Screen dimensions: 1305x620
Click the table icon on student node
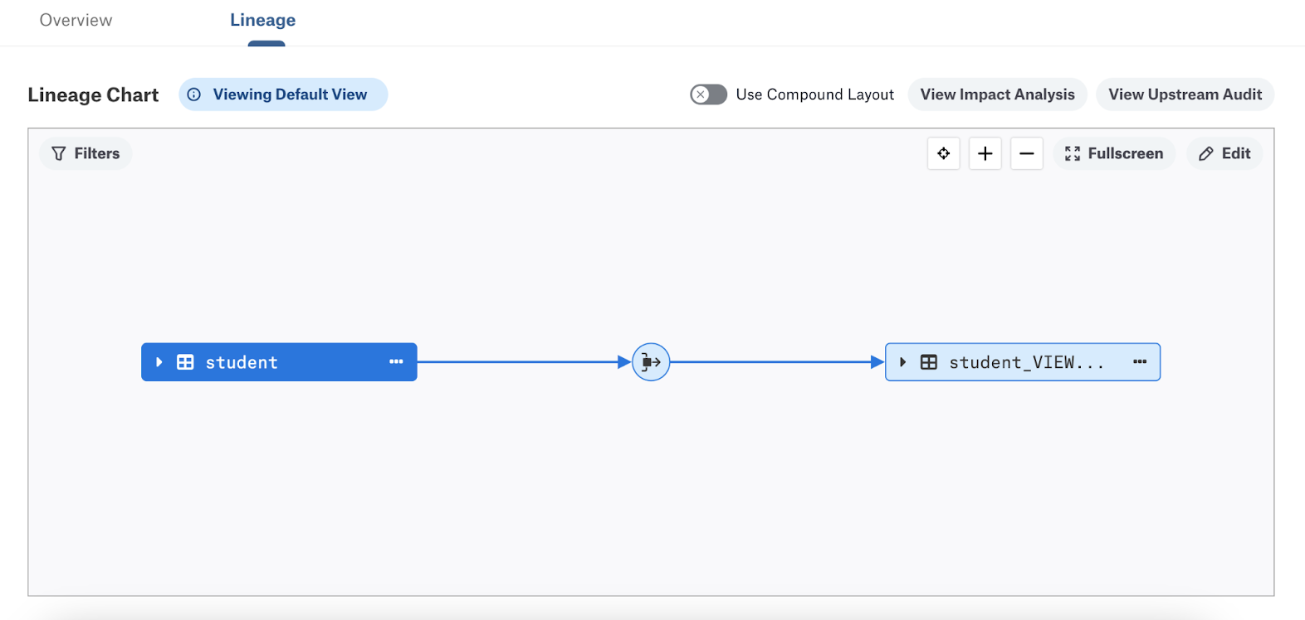click(x=185, y=362)
